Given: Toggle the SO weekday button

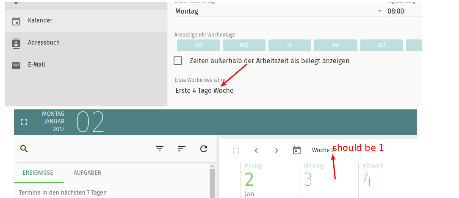Looking at the screenshot, I should (x=198, y=45).
